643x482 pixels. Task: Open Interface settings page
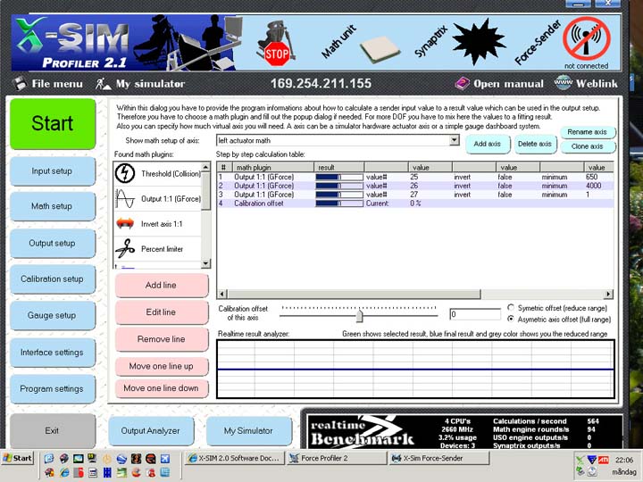point(53,352)
